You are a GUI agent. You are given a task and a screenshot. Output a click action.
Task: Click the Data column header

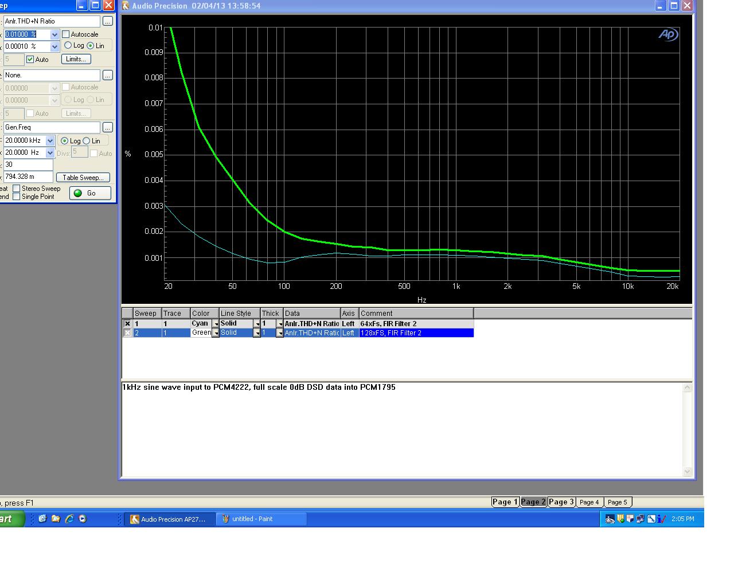point(312,313)
